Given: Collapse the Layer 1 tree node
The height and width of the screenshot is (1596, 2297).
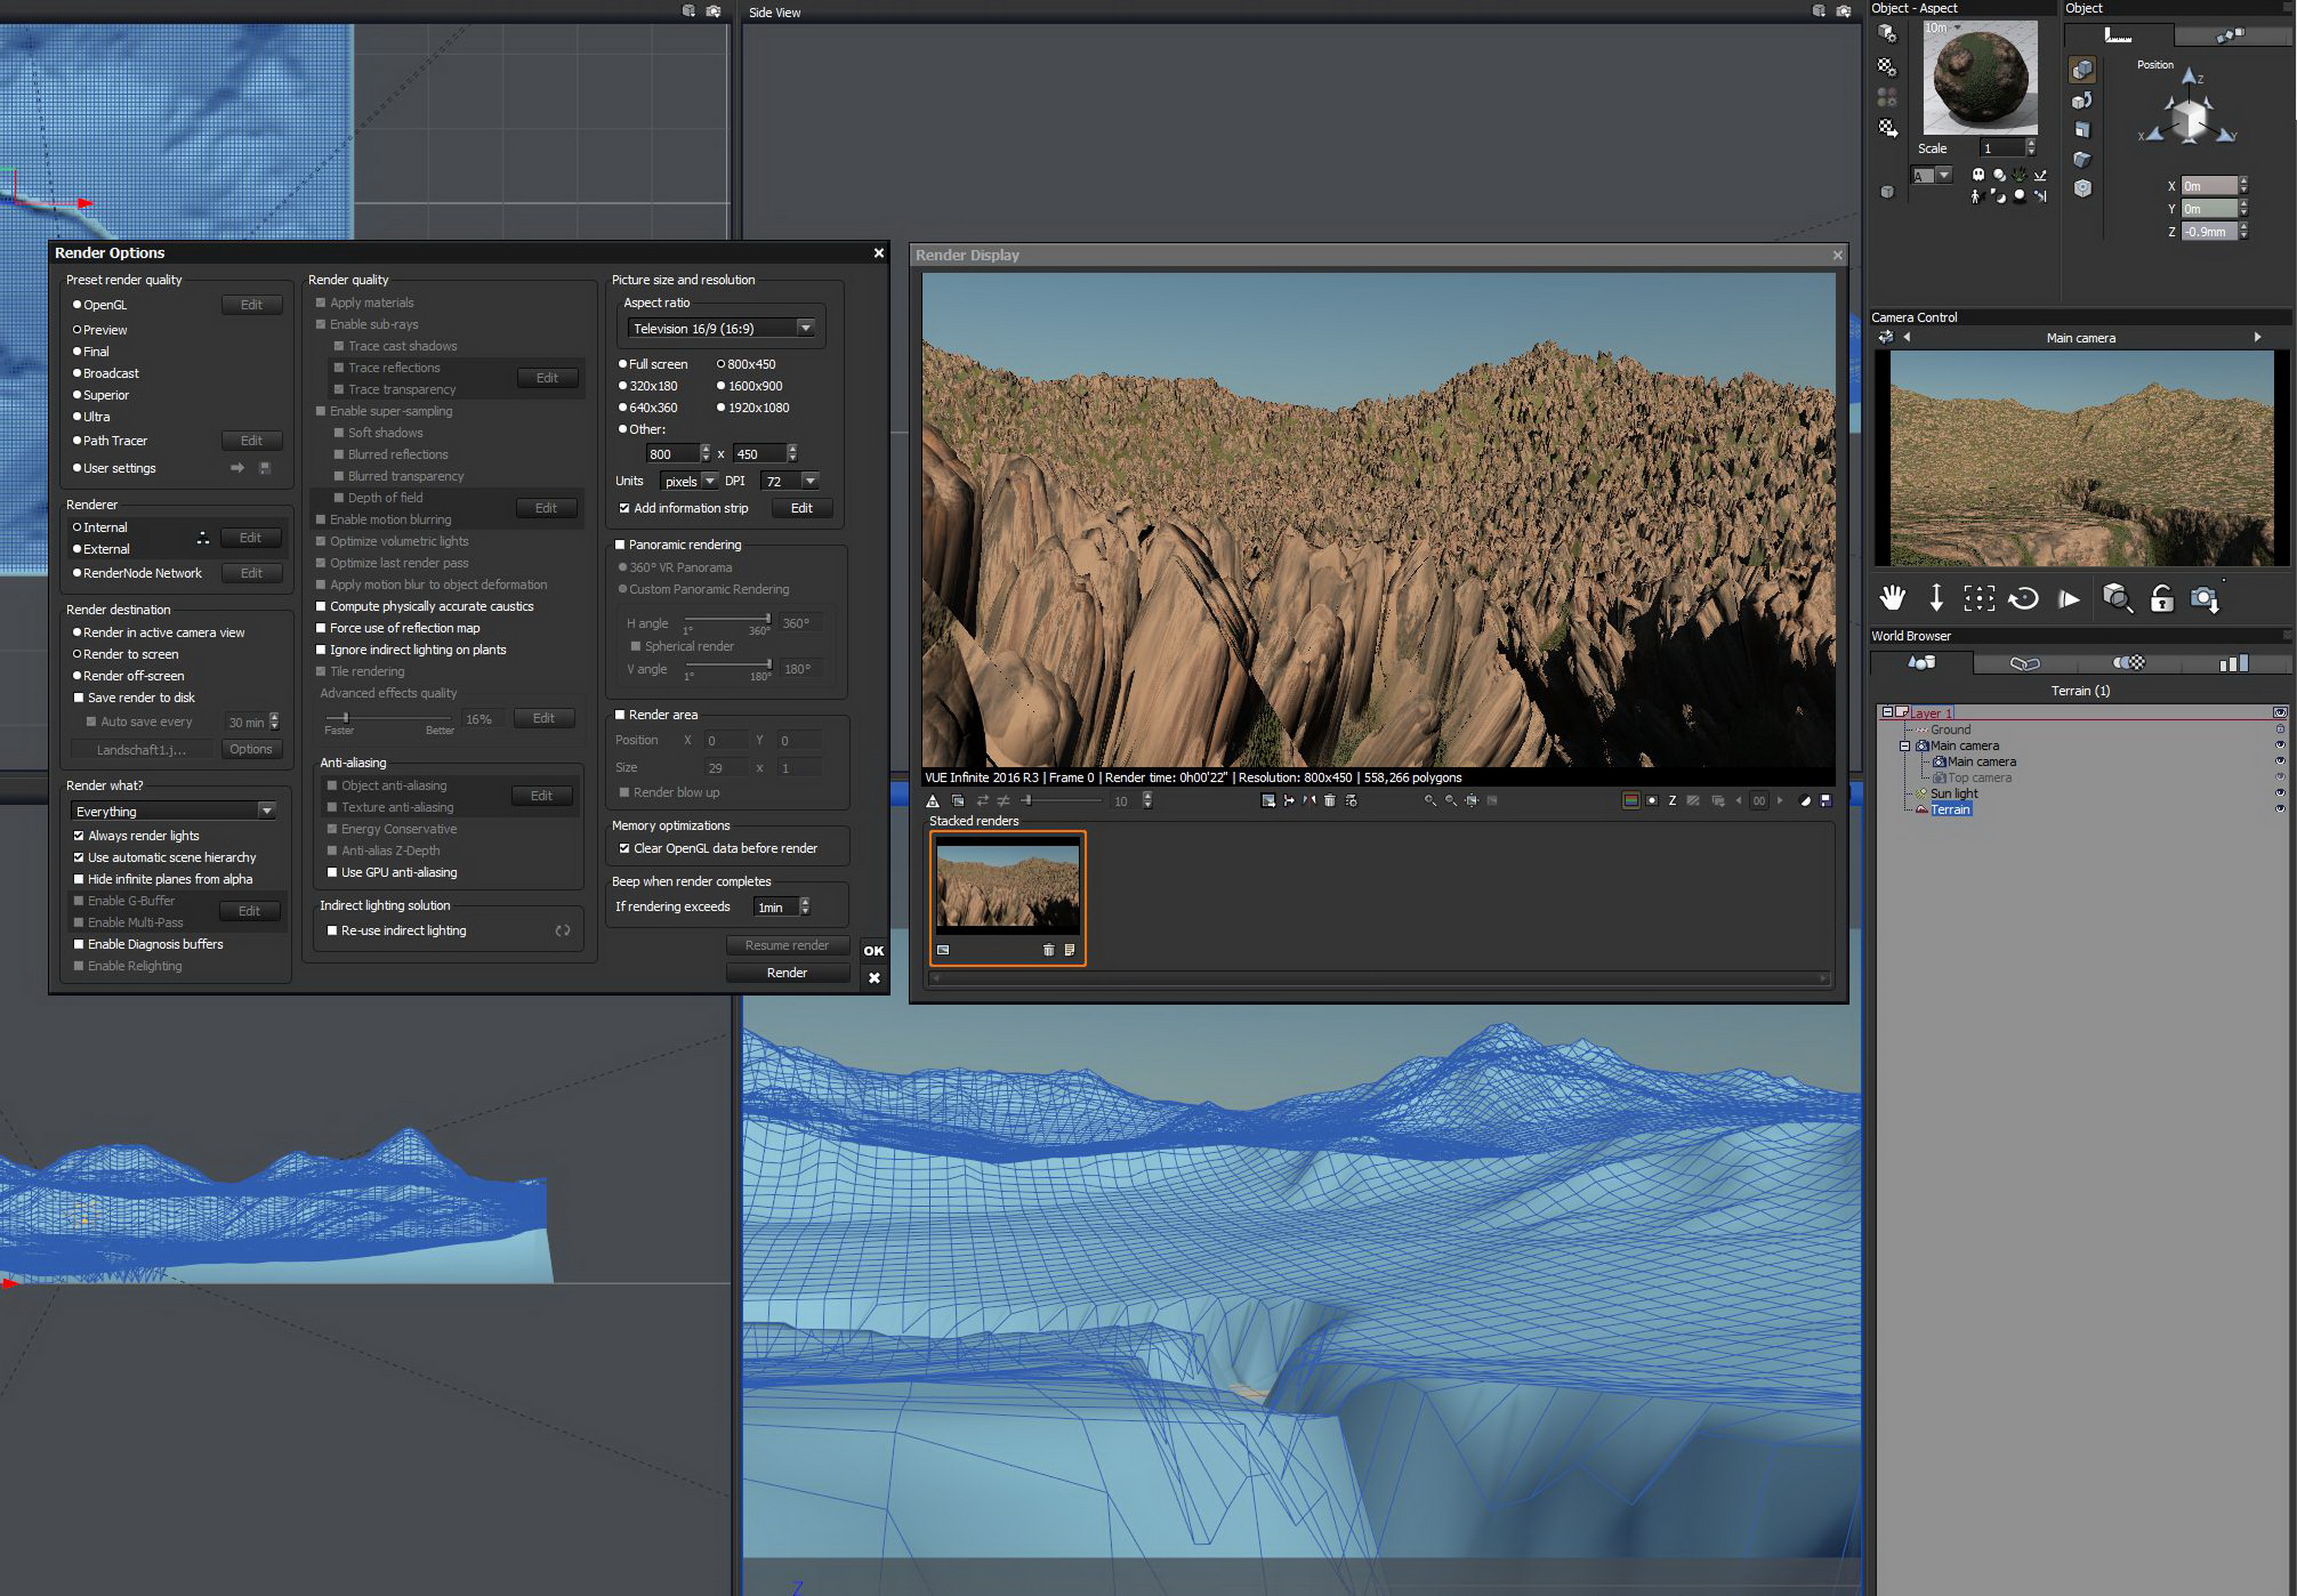Looking at the screenshot, I should (x=1887, y=713).
